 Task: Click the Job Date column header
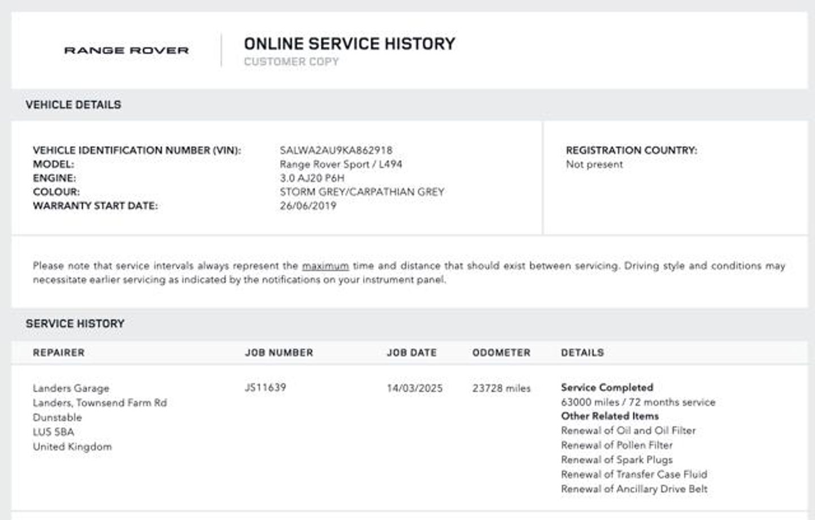click(x=411, y=353)
